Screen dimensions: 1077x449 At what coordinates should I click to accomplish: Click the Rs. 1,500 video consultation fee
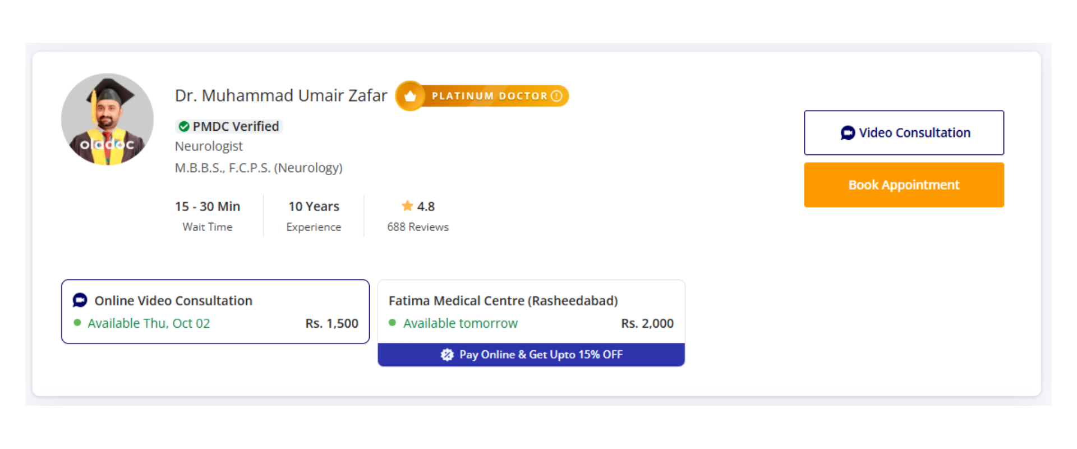(x=332, y=323)
